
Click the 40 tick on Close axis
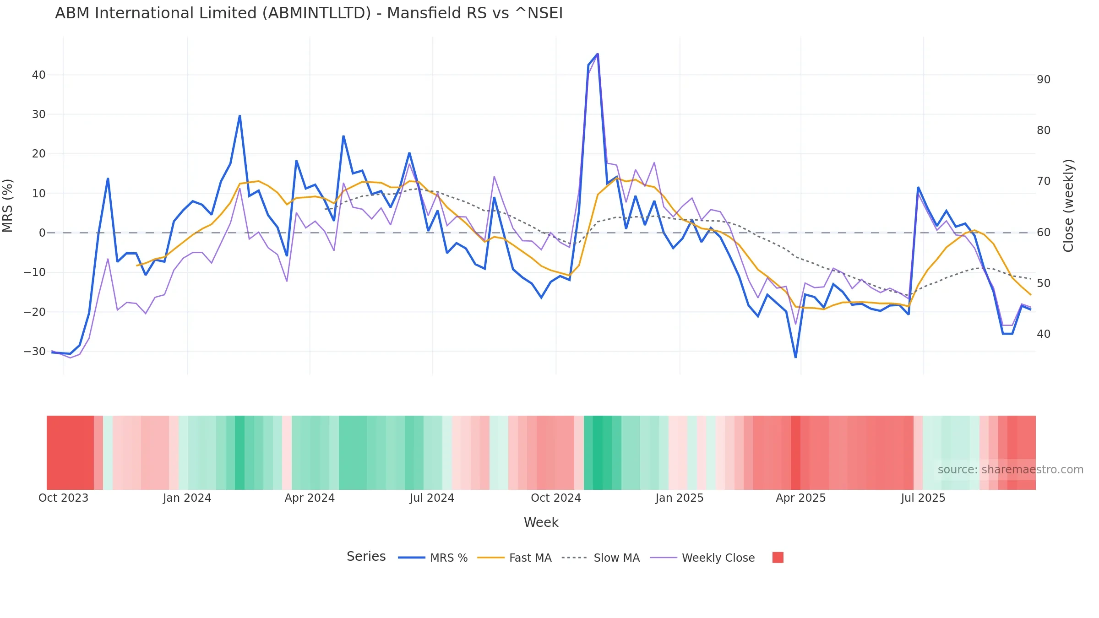(x=1044, y=334)
